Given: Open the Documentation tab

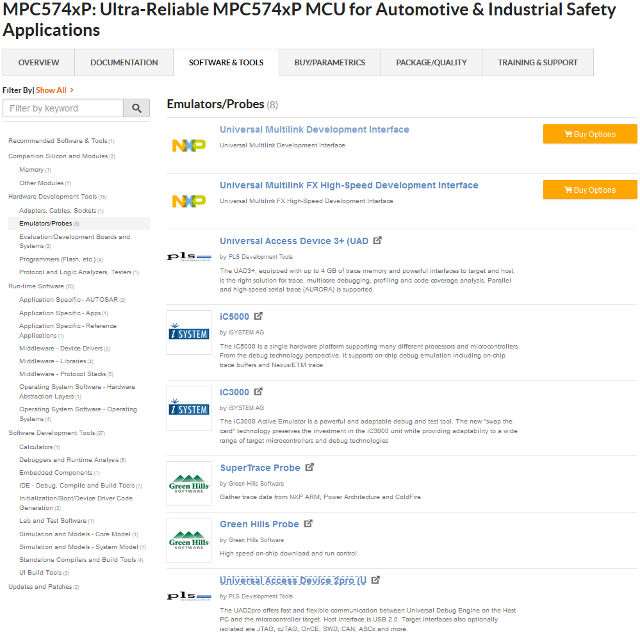Looking at the screenshot, I should point(124,63).
